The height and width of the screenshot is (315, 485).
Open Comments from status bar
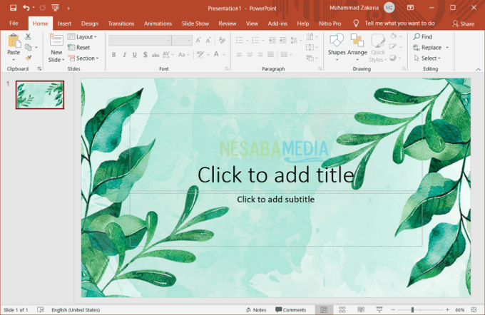tap(290, 310)
